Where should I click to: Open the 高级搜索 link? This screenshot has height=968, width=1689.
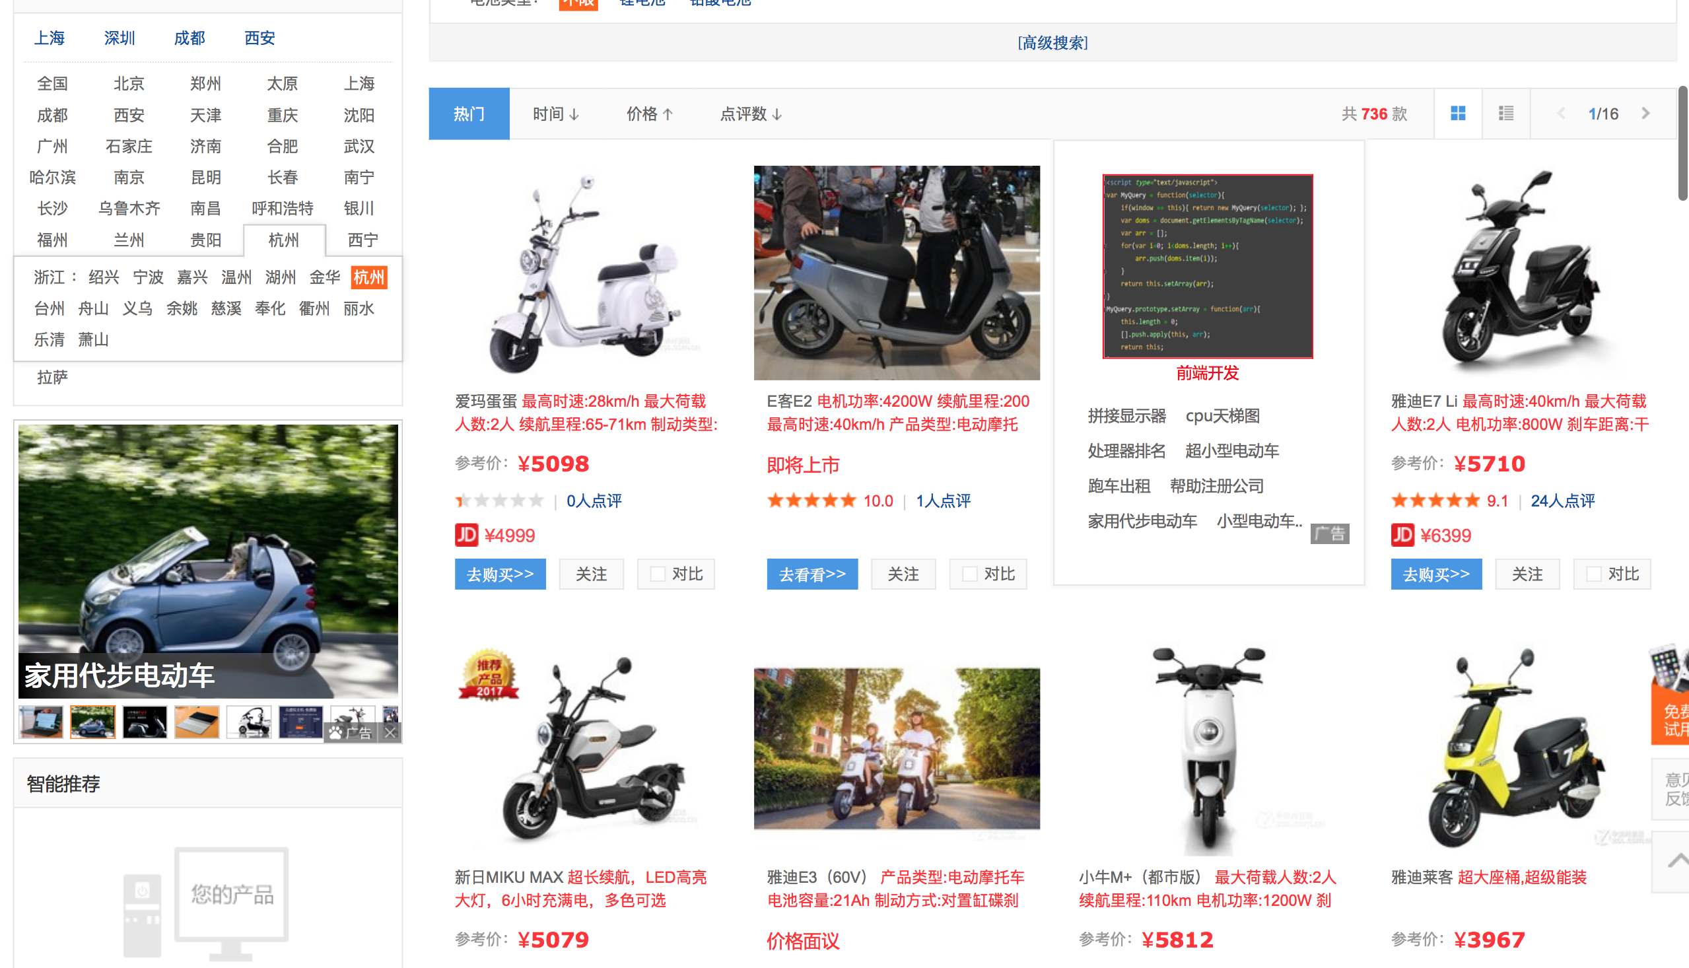[1052, 43]
